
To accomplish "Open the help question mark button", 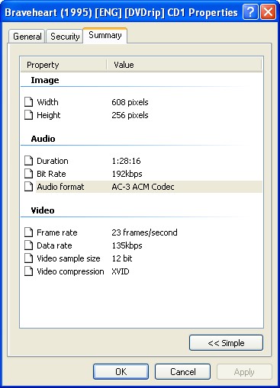I will click(x=250, y=12).
